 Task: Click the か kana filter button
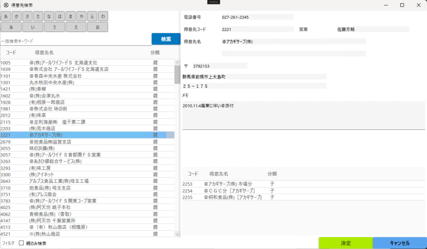(16, 16)
